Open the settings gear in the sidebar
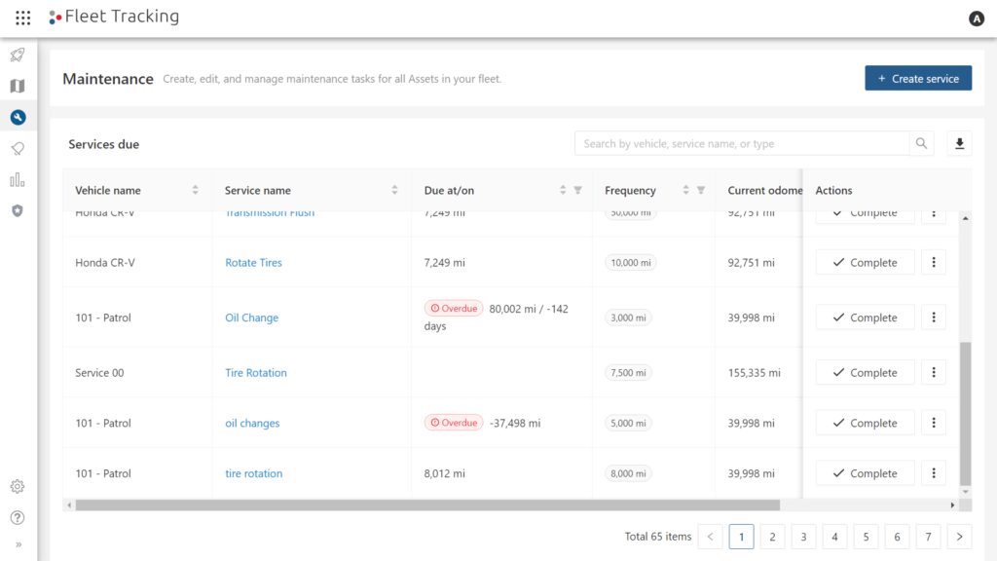The image size is (997, 561). (16, 486)
